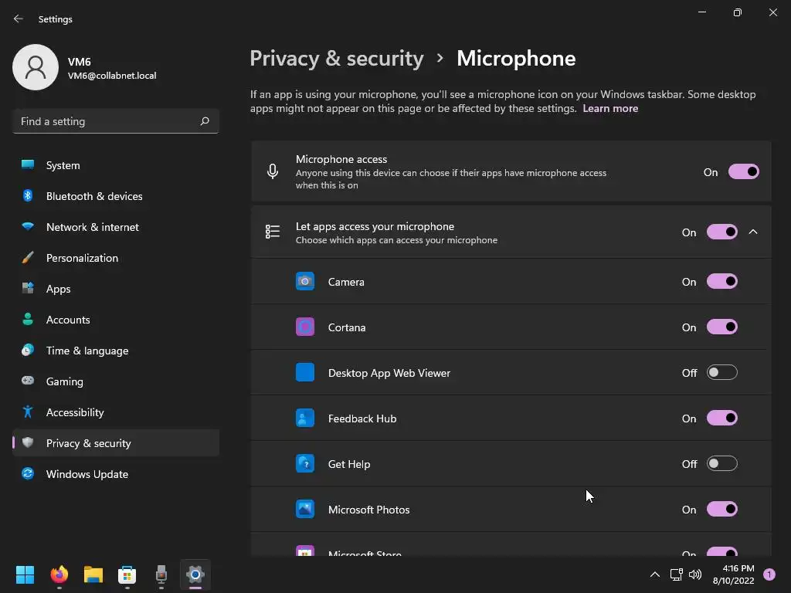Click the Cortana app icon
The height and width of the screenshot is (593, 791).
tap(305, 327)
